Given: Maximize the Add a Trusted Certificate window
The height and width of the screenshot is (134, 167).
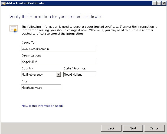Looking at the screenshot, I should 159,3.
